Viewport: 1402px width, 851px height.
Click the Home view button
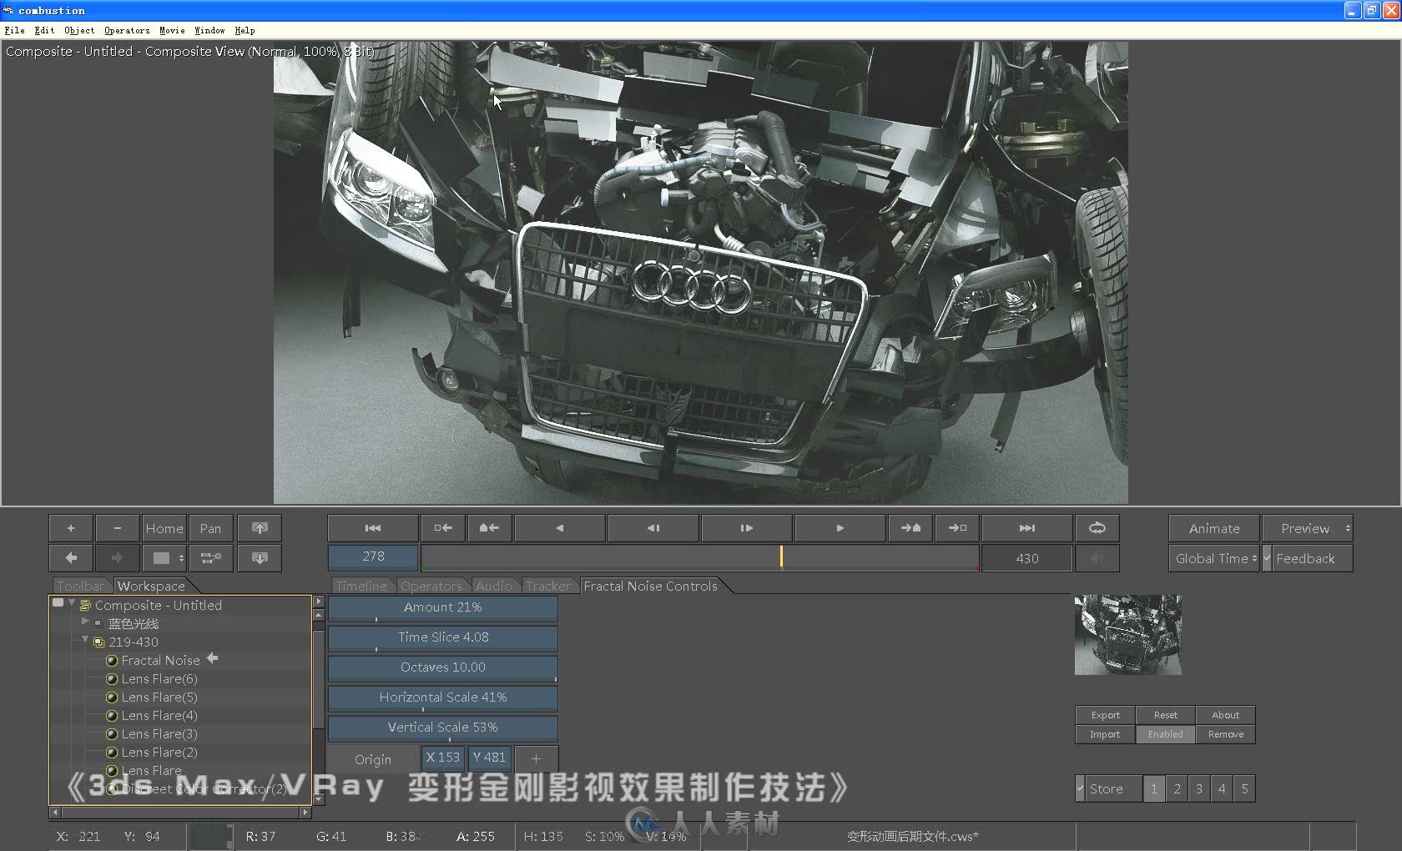point(164,528)
